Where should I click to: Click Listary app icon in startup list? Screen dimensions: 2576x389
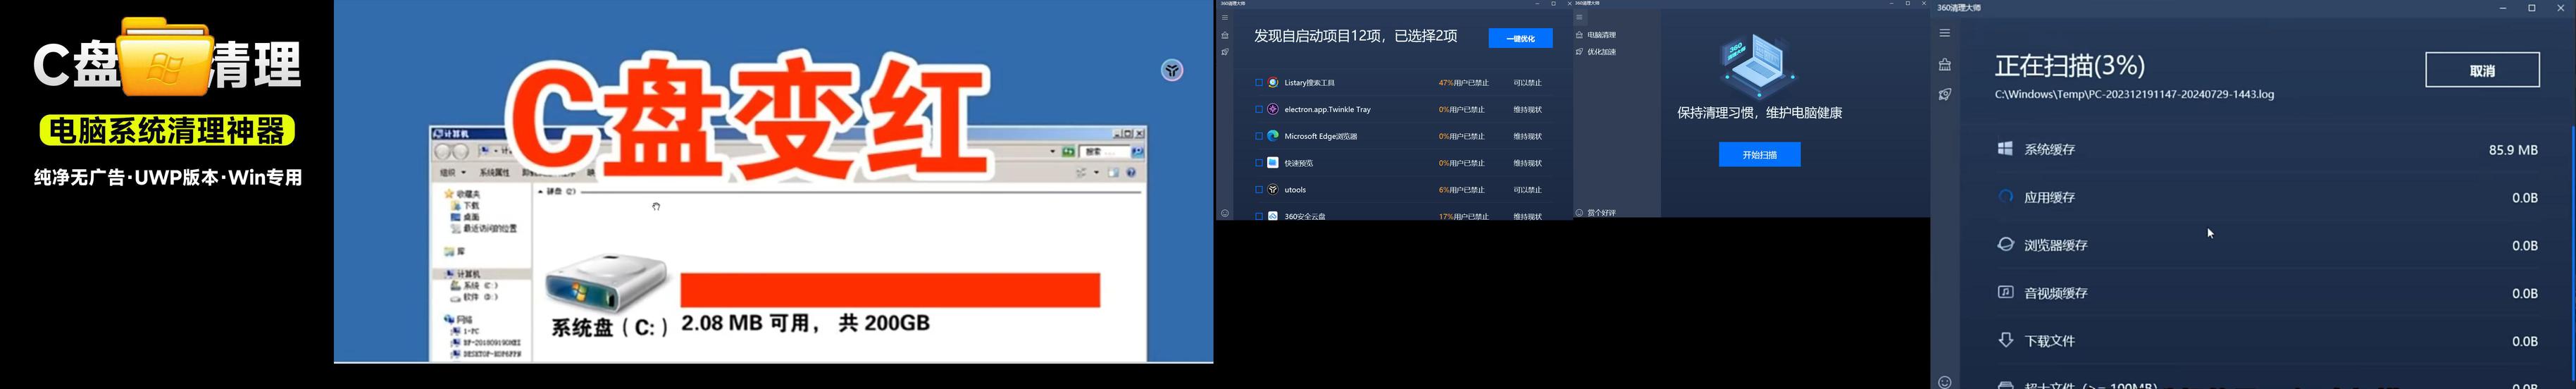(1273, 83)
